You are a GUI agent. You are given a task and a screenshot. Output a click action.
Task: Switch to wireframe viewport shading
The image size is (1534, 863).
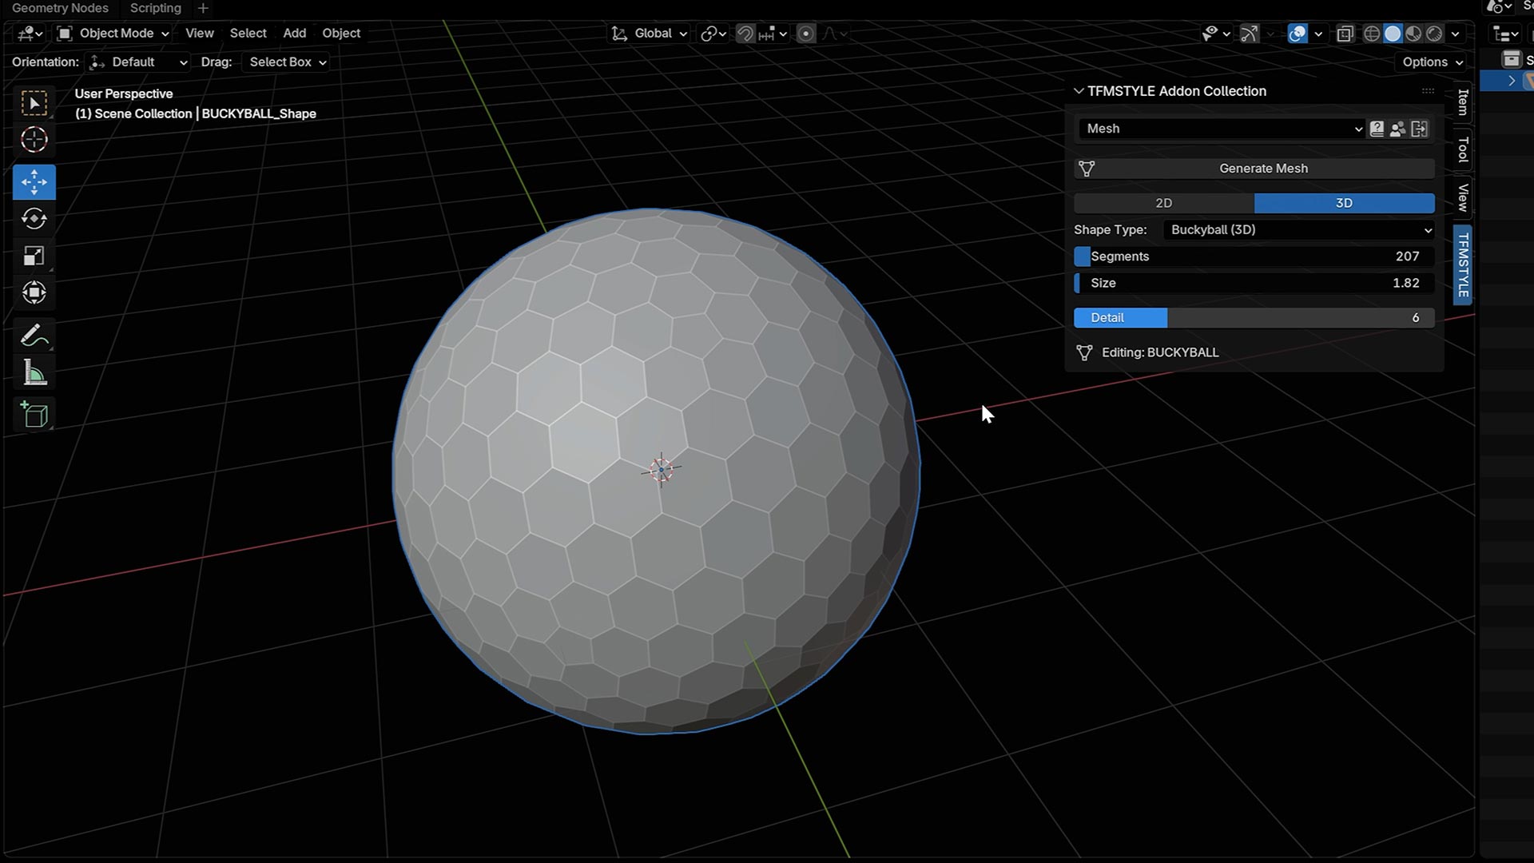(x=1371, y=34)
